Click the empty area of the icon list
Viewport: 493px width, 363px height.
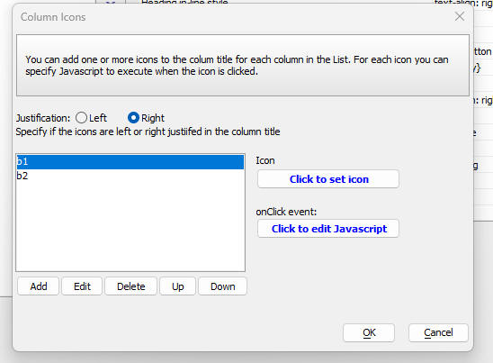point(130,227)
